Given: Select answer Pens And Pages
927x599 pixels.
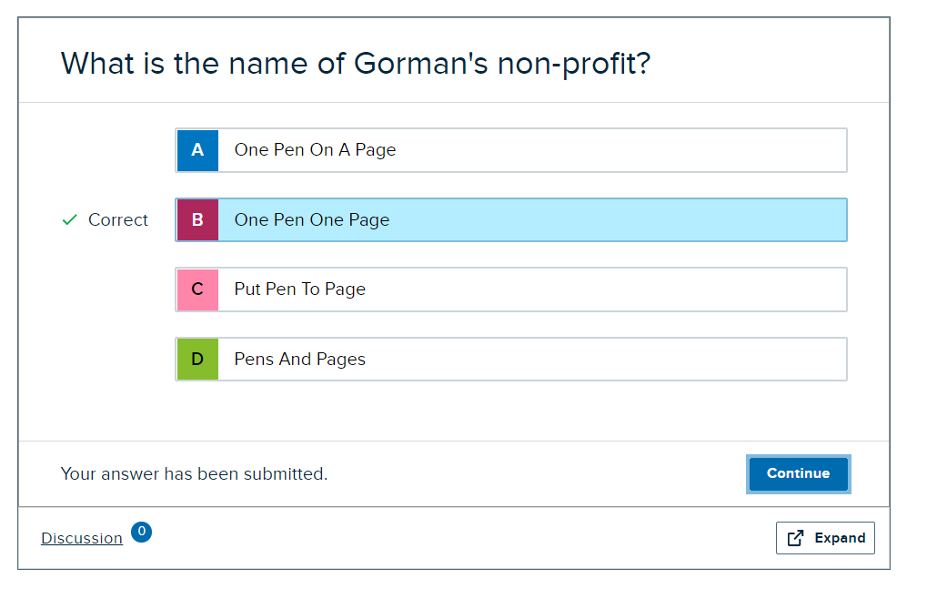Looking at the screenshot, I should 300,360.
